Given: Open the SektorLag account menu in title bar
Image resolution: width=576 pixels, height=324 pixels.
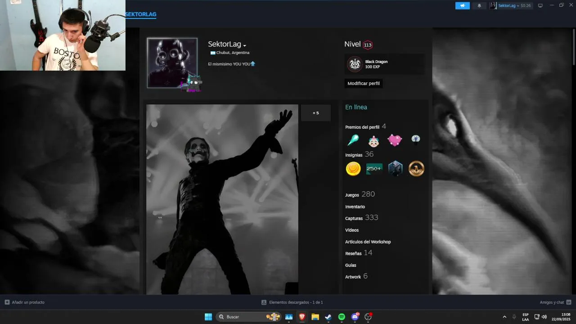Looking at the screenshot, I should 511,5.
